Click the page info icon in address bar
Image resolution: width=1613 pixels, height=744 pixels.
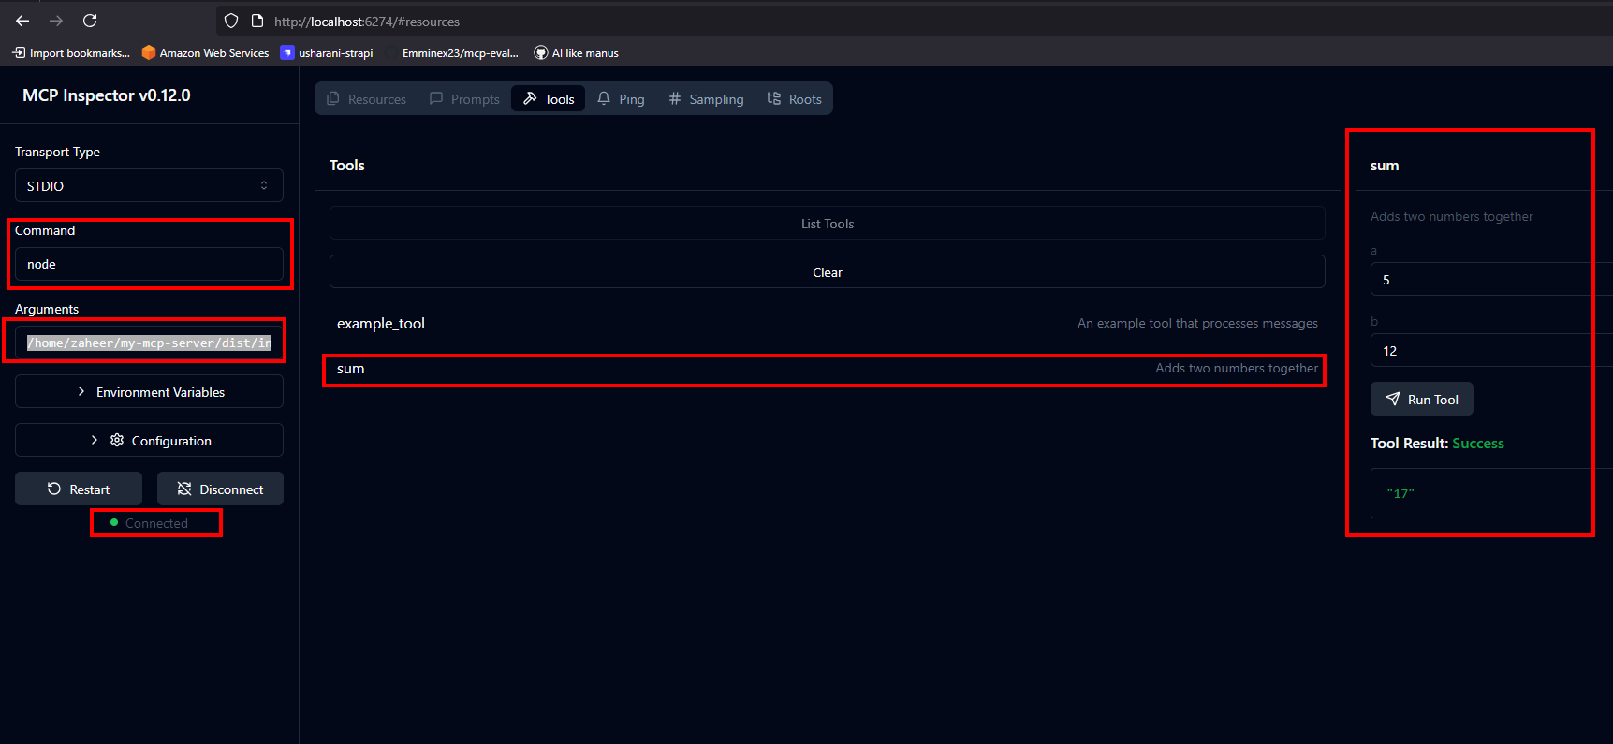[257, 21]
